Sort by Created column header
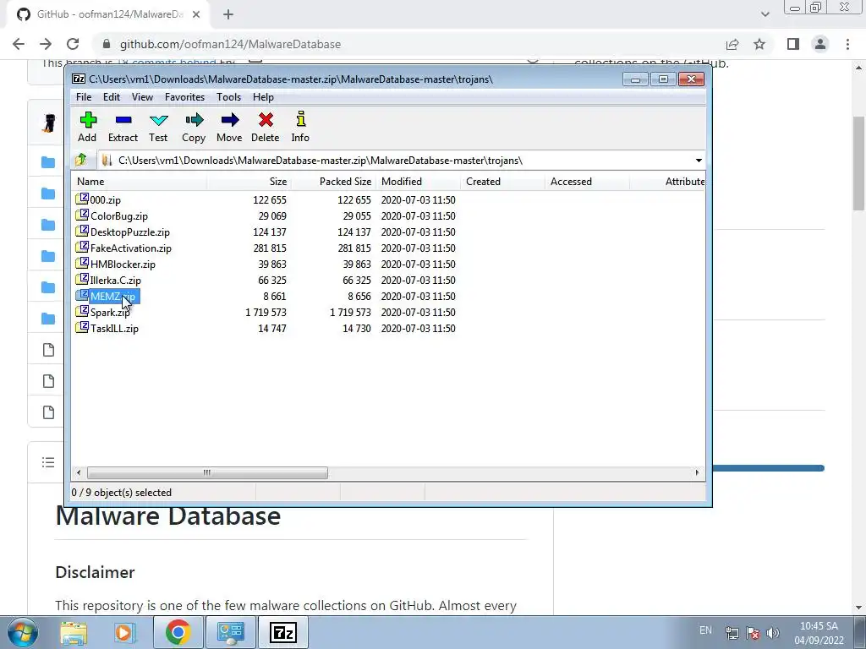Image resolution: width=866 pixels, height=649 pixels. click(x=502, y=182)
